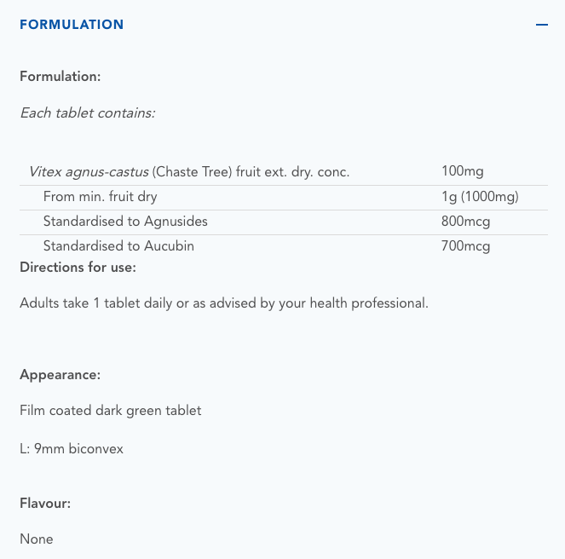Click the 'Standardised to Aucubin' row
Screen dimensions: 565x559
(x=118, y=246)
